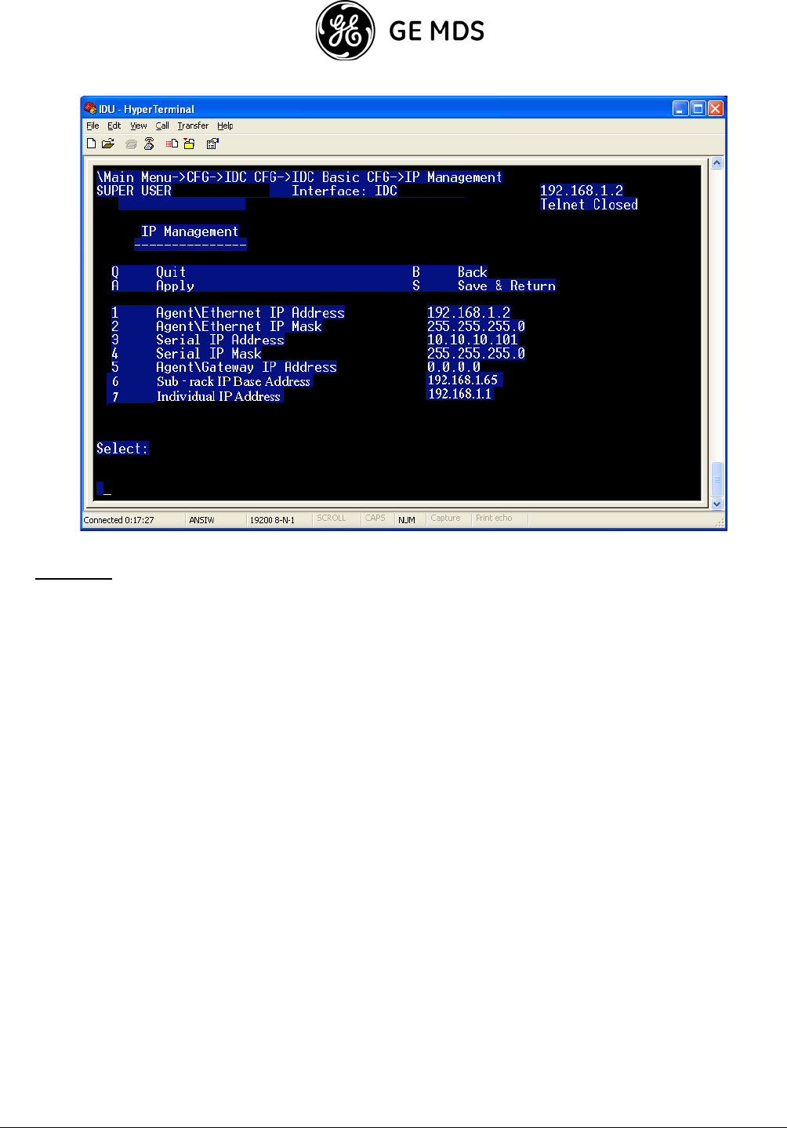This screenshot has width=787, height=1128.
Task: Minimize the HyperTerminal window
Action: [680, 108]
